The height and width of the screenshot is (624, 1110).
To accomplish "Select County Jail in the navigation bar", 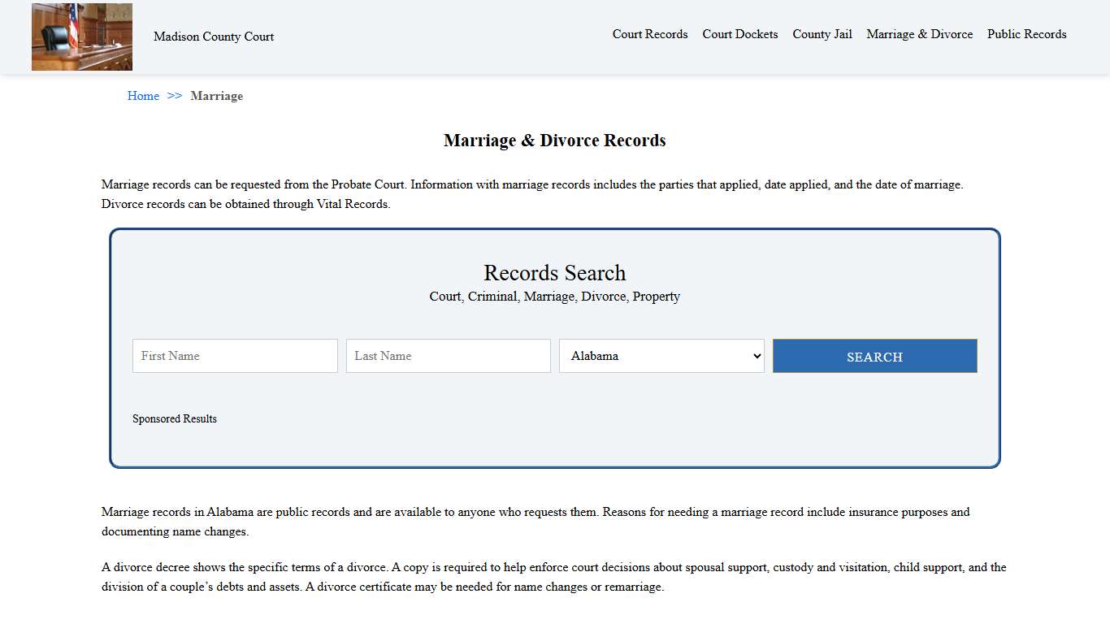I will 822,34.
